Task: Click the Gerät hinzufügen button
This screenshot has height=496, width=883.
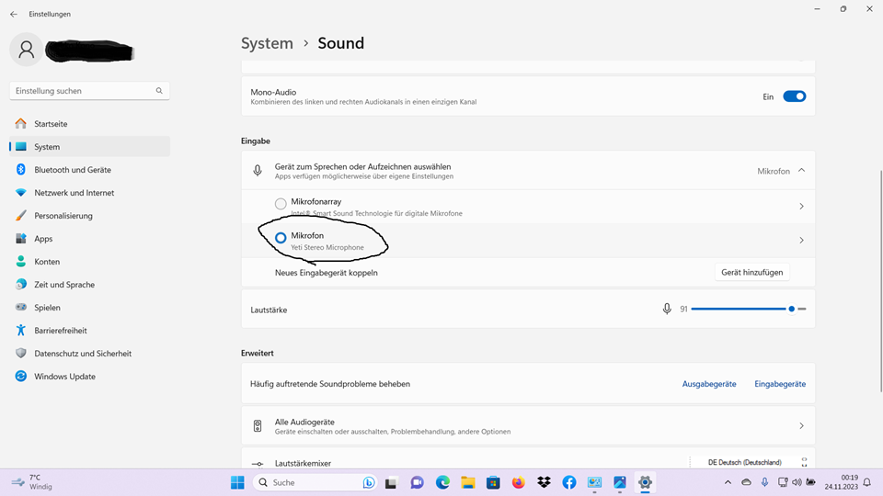Action: [x=751, y=273]
